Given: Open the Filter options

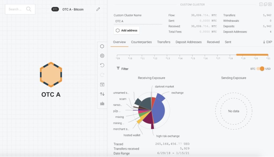Looking at the screenshot, I should coord(123,69).
